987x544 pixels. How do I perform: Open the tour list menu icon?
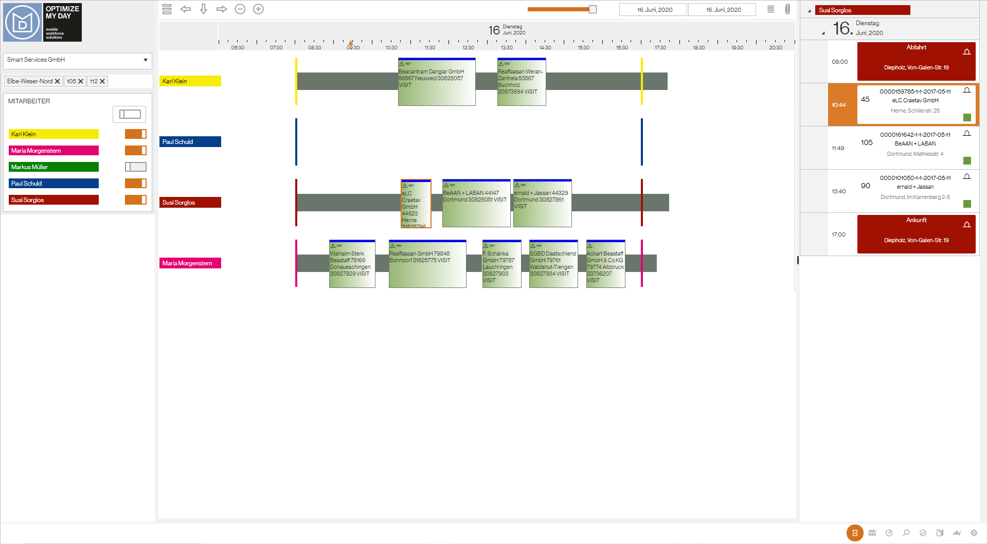pyautogui.click(x=166, y=9)
